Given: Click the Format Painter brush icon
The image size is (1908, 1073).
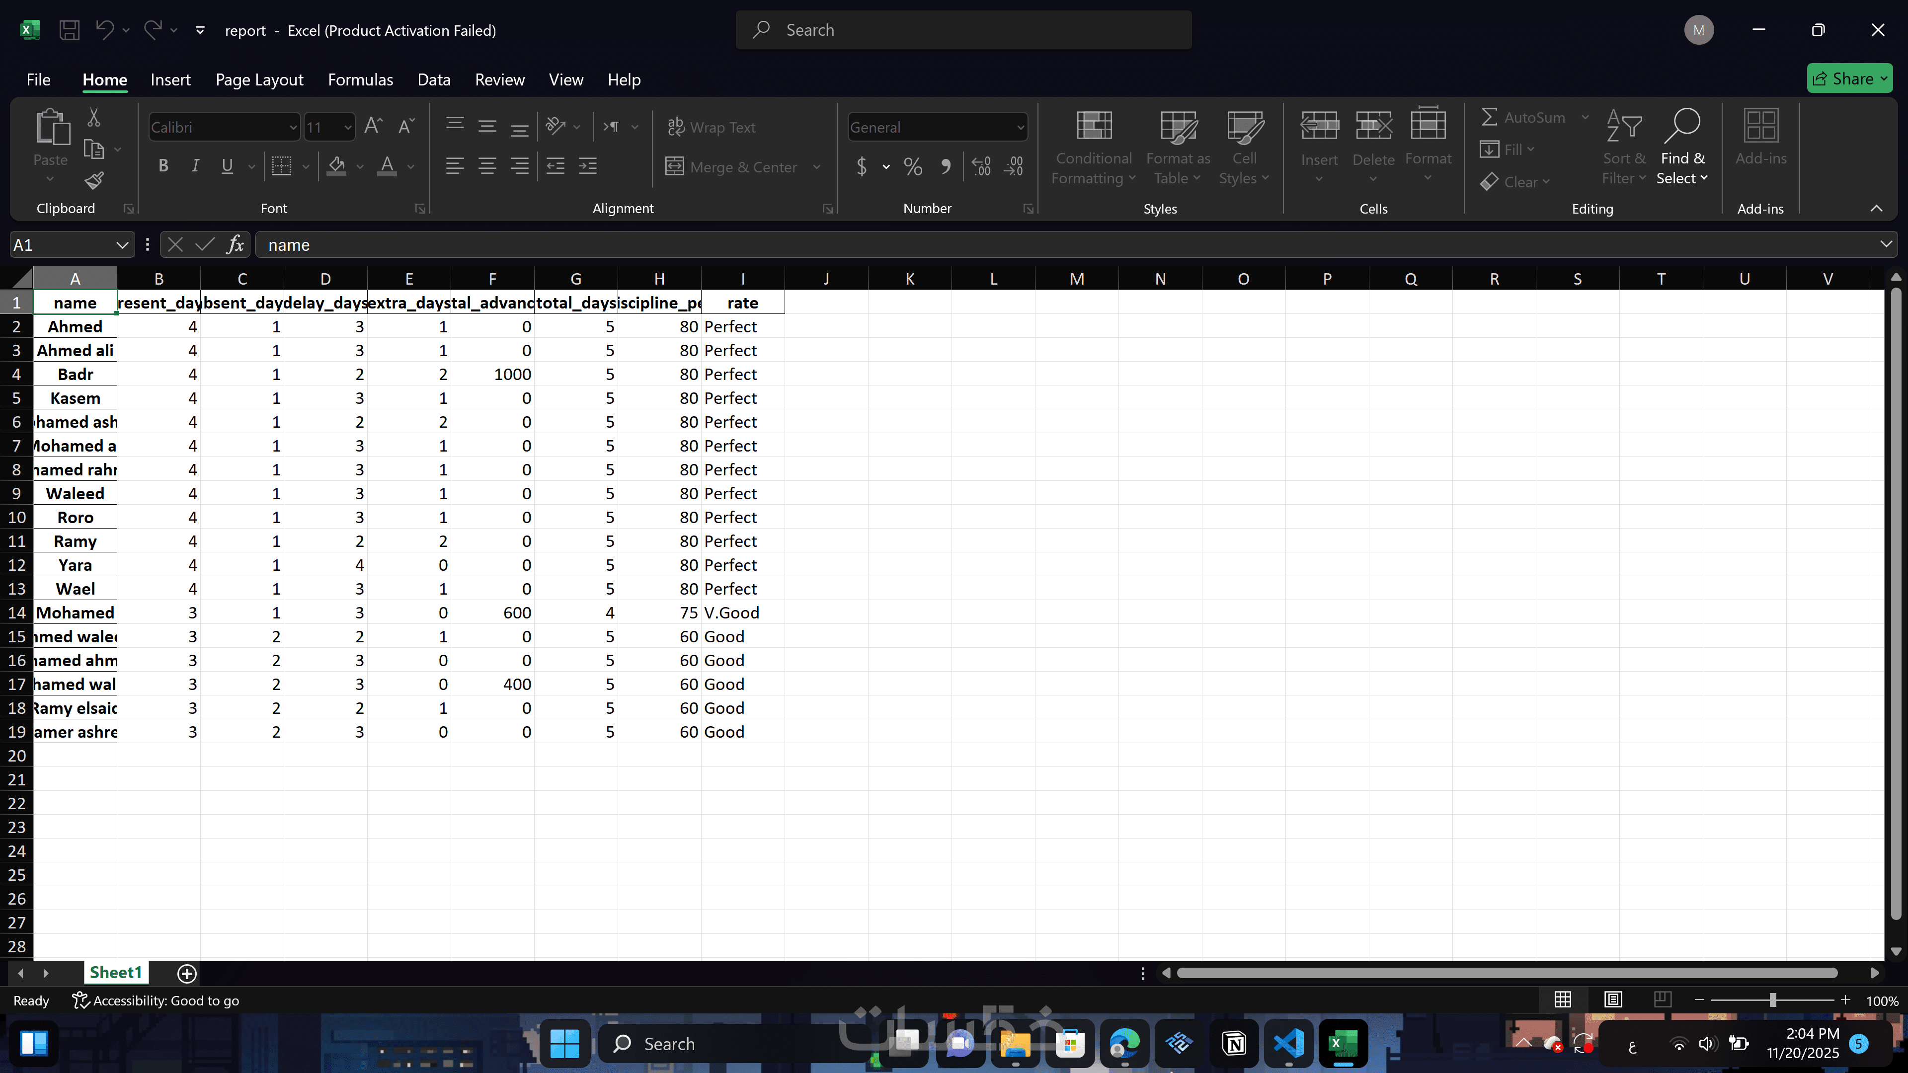Looking at the screenshot, I should (x=94, y=180).
